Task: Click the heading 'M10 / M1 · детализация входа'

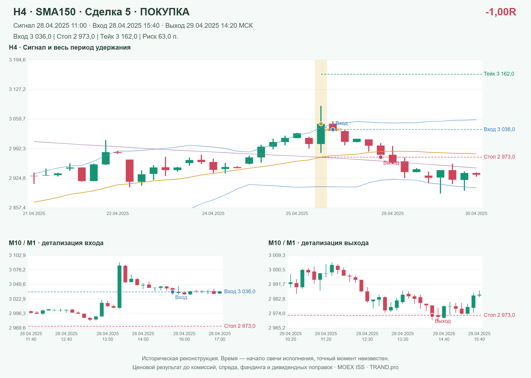Action: coord(56,243)
